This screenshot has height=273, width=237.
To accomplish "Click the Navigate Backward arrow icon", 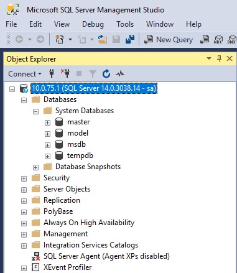I will [19, 39].
